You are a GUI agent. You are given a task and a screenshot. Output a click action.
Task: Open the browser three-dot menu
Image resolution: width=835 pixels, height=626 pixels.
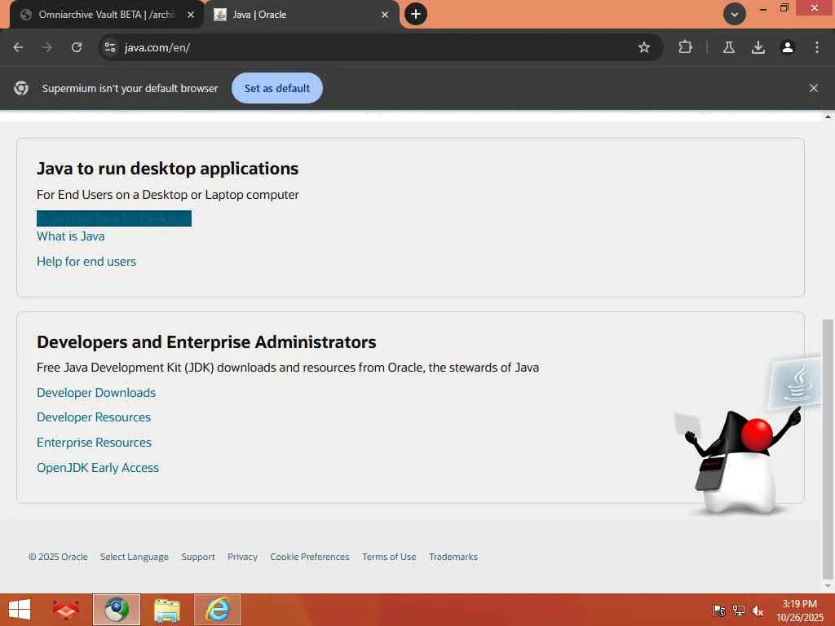point(817,47)
